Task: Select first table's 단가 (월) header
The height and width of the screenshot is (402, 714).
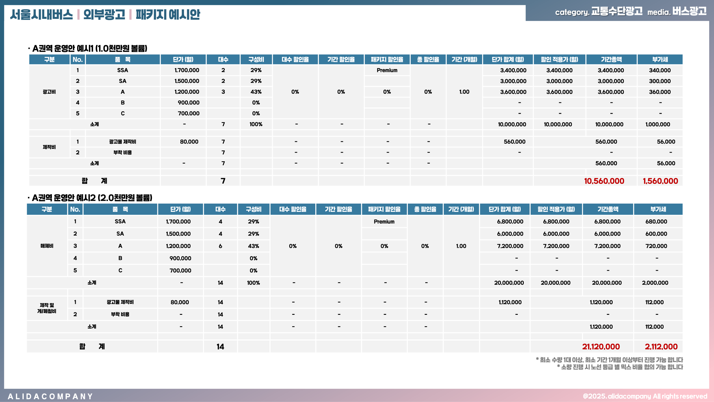Action: (183, 59)
